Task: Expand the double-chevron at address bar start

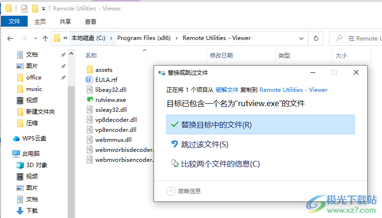Action: tap(65, 38)
